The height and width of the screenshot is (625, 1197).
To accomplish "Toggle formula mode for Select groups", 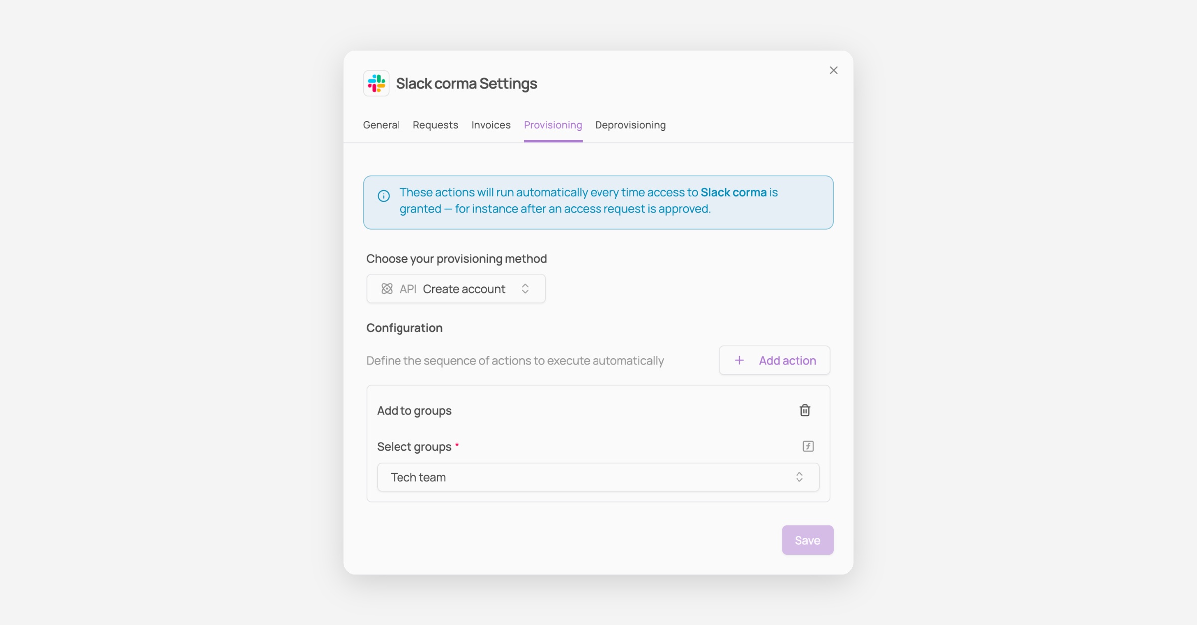I will click(x=808, y=446).
